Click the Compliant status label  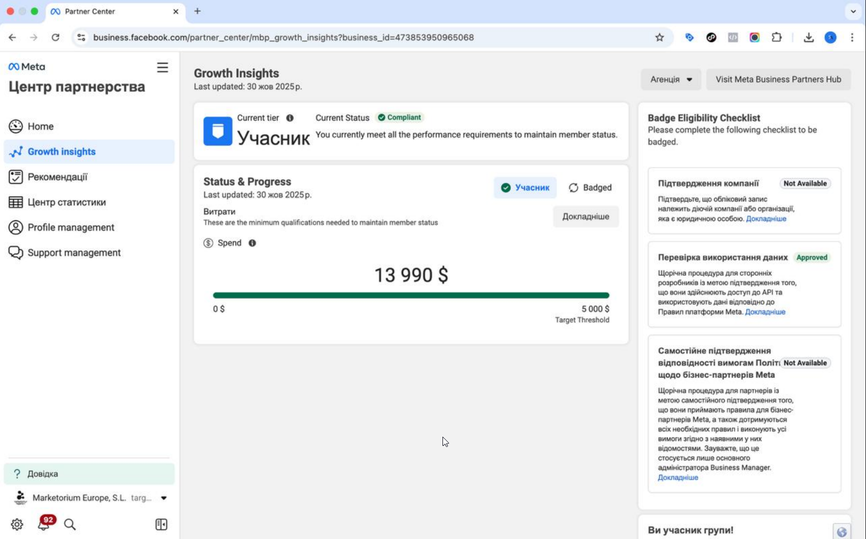point(400,117)
